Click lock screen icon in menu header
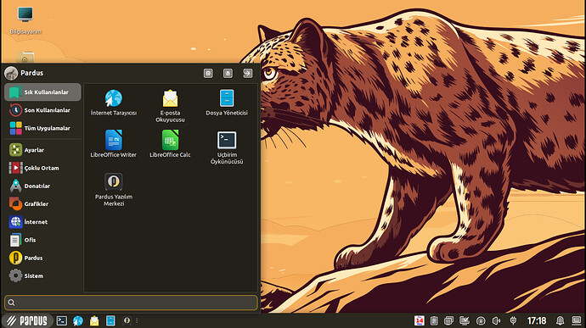The image size is (586, 328). pos(228,73)
